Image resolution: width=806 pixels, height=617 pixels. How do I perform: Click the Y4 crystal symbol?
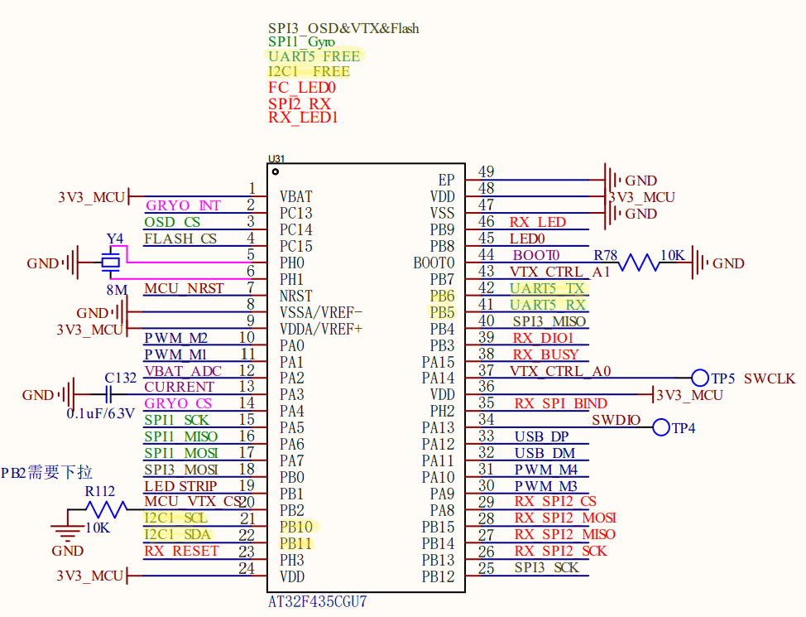tap(110, 263)
